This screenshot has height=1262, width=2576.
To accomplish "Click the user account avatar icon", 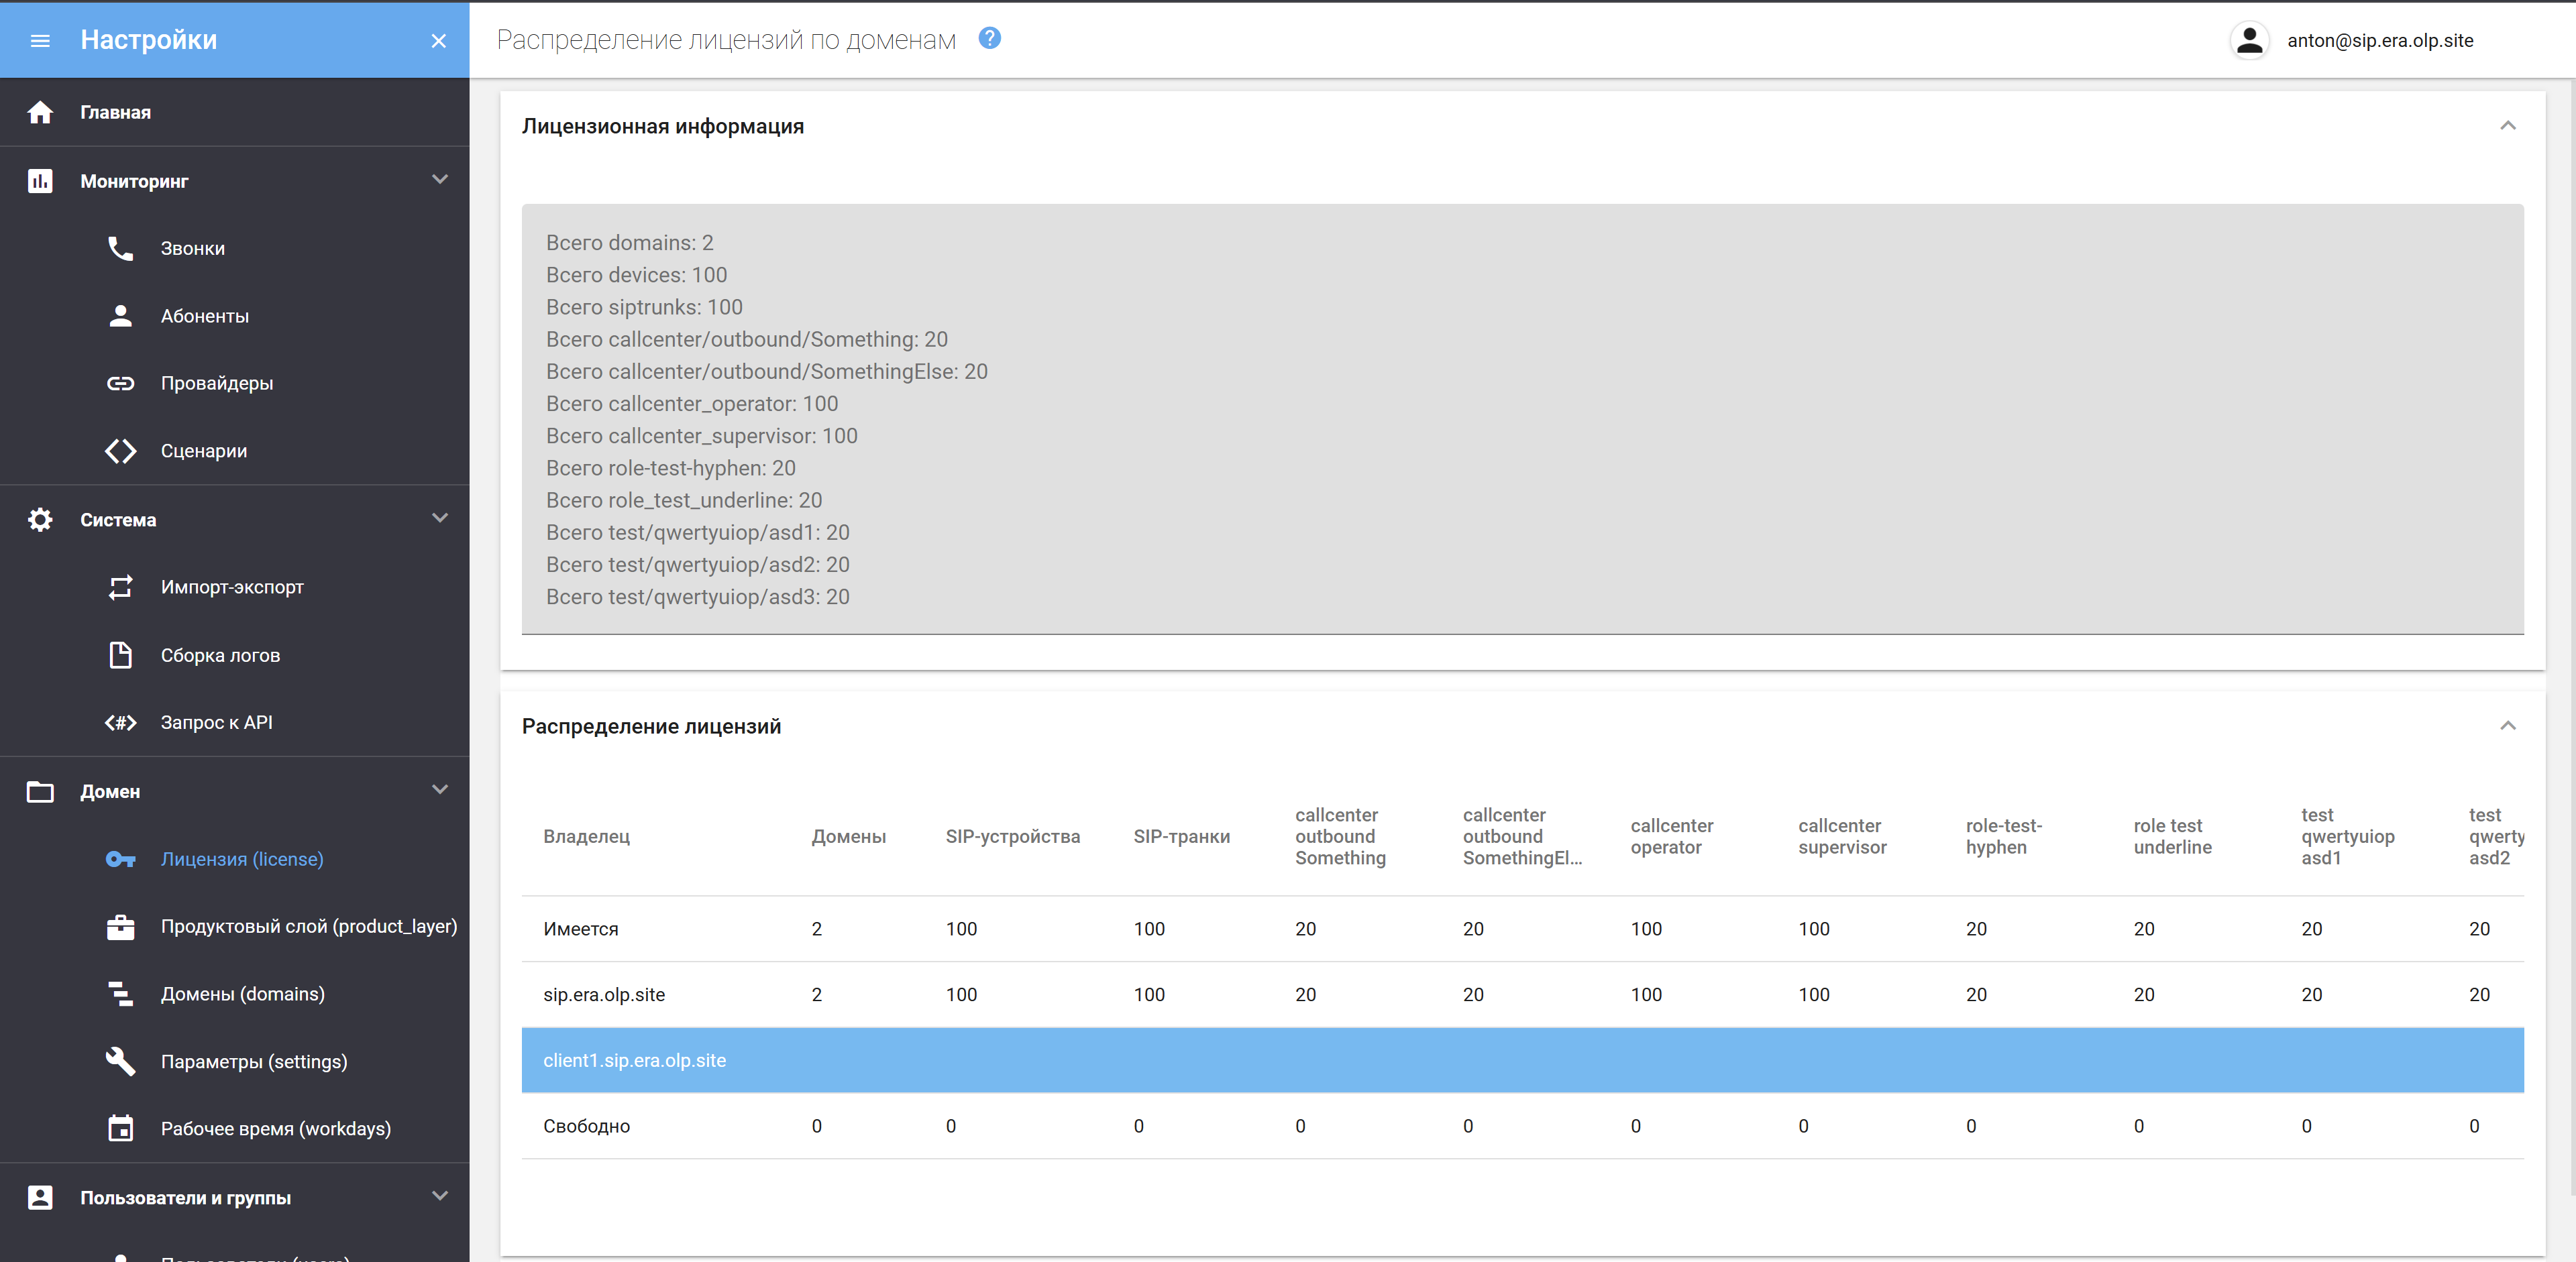I will pos(2249,41).
